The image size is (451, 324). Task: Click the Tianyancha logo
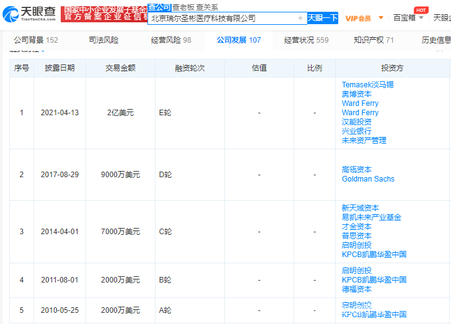(x=29, y=14)
